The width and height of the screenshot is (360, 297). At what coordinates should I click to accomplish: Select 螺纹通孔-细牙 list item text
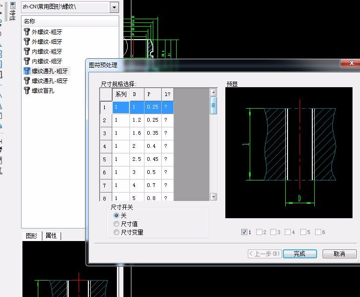50,81
